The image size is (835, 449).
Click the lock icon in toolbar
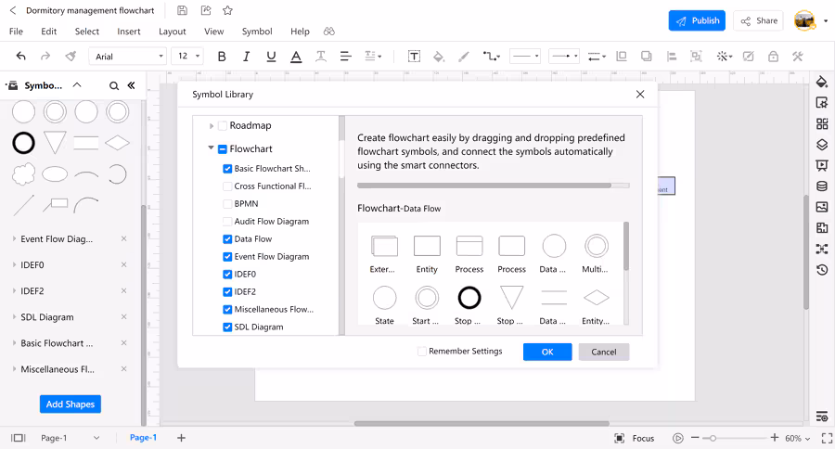coord(773,57)
